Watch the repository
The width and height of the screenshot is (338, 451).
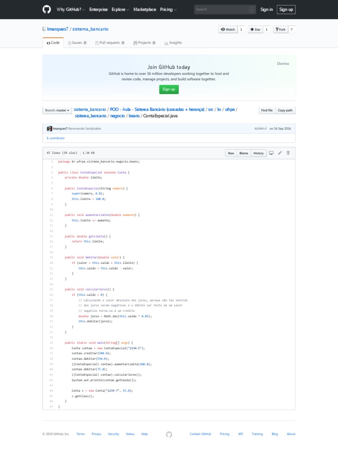228,30
